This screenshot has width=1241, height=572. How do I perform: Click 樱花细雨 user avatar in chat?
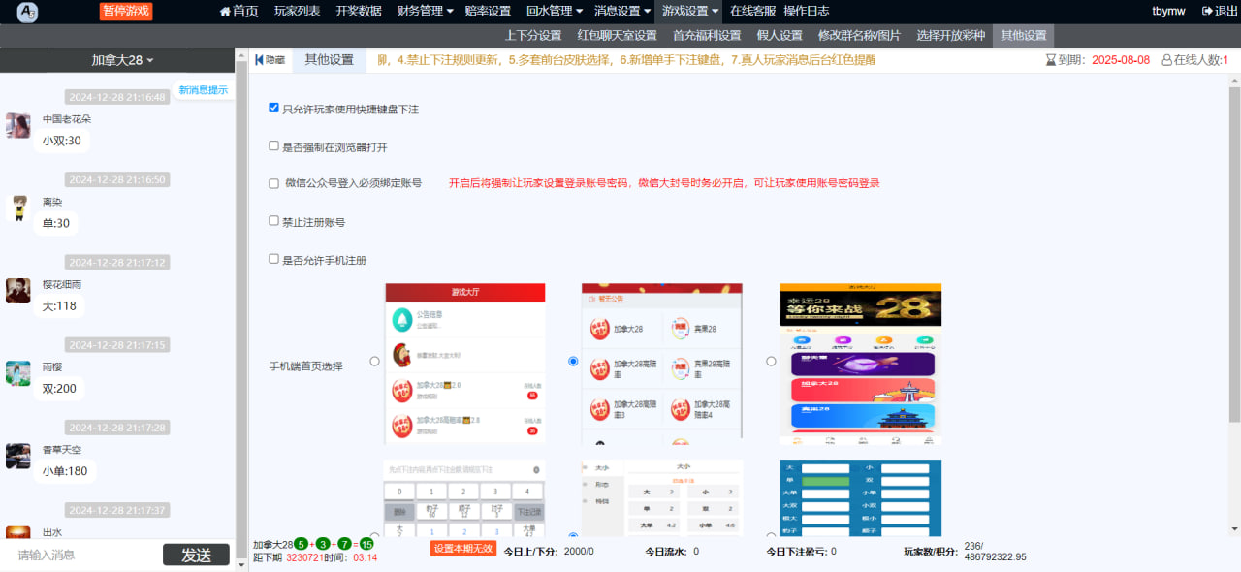pos(17,291)
